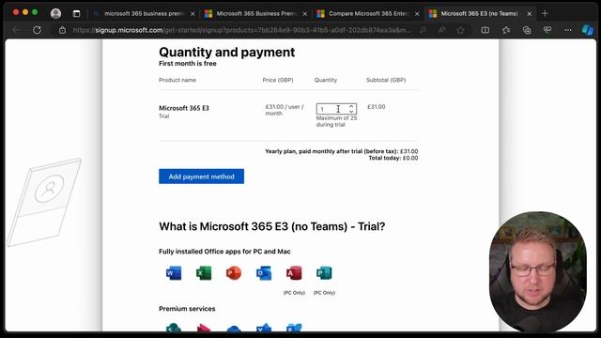601x338 pixels.
Task: Decrease quantity with the down arrow
Action: (x=351, y=112)
